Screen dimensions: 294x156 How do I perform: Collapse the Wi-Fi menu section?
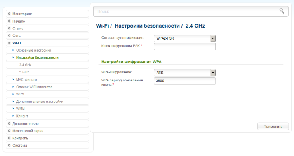tap(47, 43)
